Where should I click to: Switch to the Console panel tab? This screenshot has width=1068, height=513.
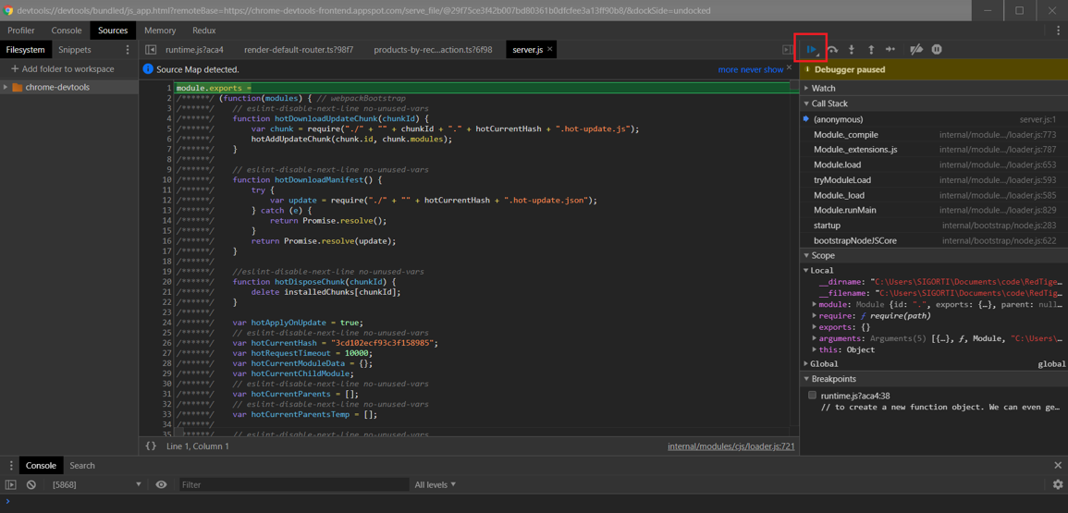(x=67, y=30)
